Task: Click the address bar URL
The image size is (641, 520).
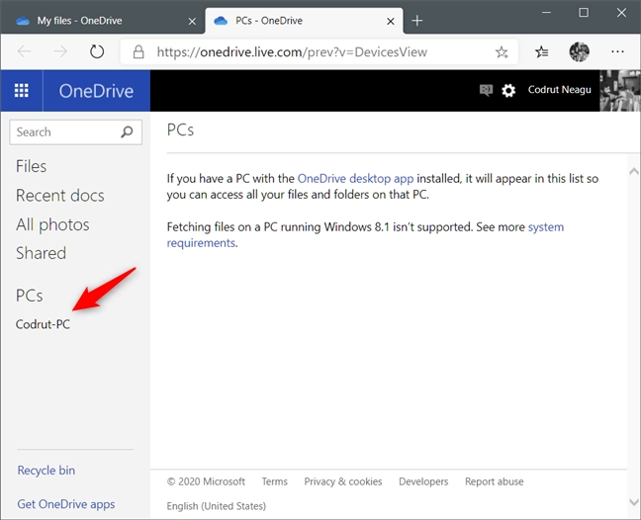Action: tap(292, 51)
